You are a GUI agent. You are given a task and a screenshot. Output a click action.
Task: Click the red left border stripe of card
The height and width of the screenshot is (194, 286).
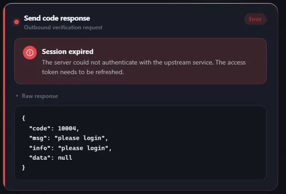[x=4, y=97]
